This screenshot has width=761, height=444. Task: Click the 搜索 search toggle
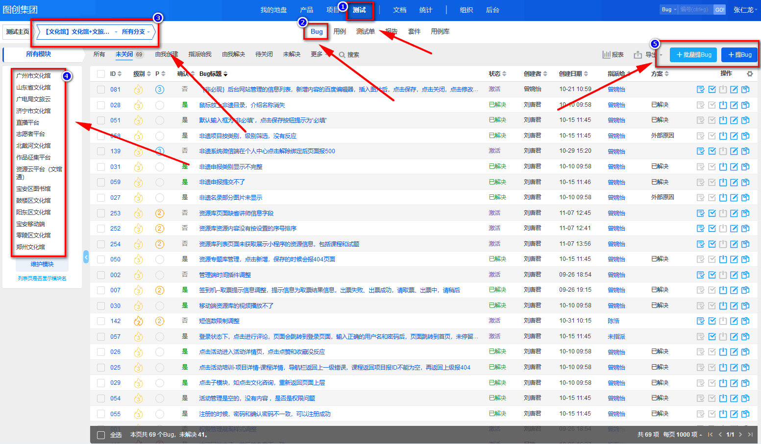click(349, 55)
